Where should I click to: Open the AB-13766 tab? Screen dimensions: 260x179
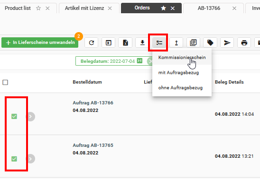click(x=209, y=8)
